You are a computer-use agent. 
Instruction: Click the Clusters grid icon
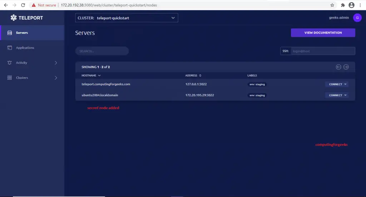pyautogui.click(x=10, y=78)
